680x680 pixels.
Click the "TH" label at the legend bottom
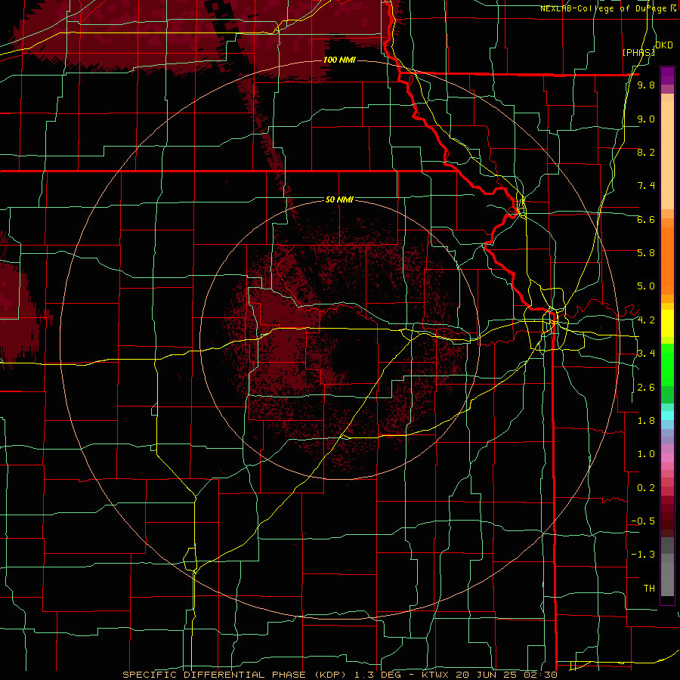(x=649, y=589)
